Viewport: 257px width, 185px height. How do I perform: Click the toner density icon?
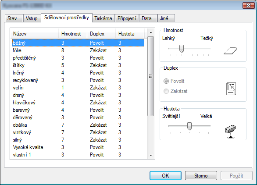(x=230, y=132)
